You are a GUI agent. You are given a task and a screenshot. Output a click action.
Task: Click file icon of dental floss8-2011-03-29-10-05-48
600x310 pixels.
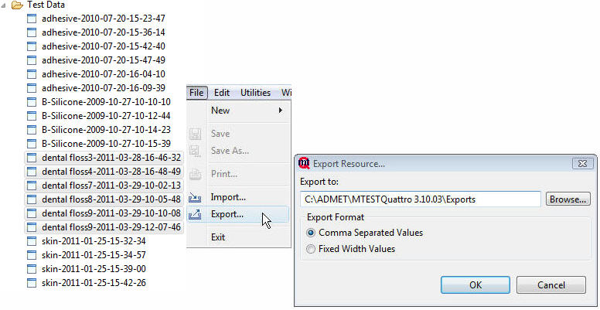(x=32, y=199)
